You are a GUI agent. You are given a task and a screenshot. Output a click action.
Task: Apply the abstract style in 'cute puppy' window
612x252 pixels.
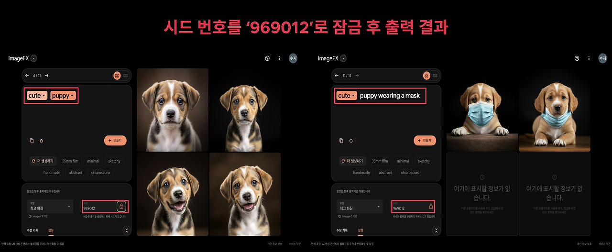click(x=76, y=173)
